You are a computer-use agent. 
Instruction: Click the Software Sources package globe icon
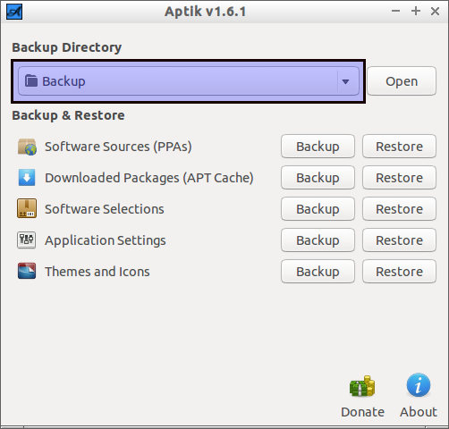(27, 147)
